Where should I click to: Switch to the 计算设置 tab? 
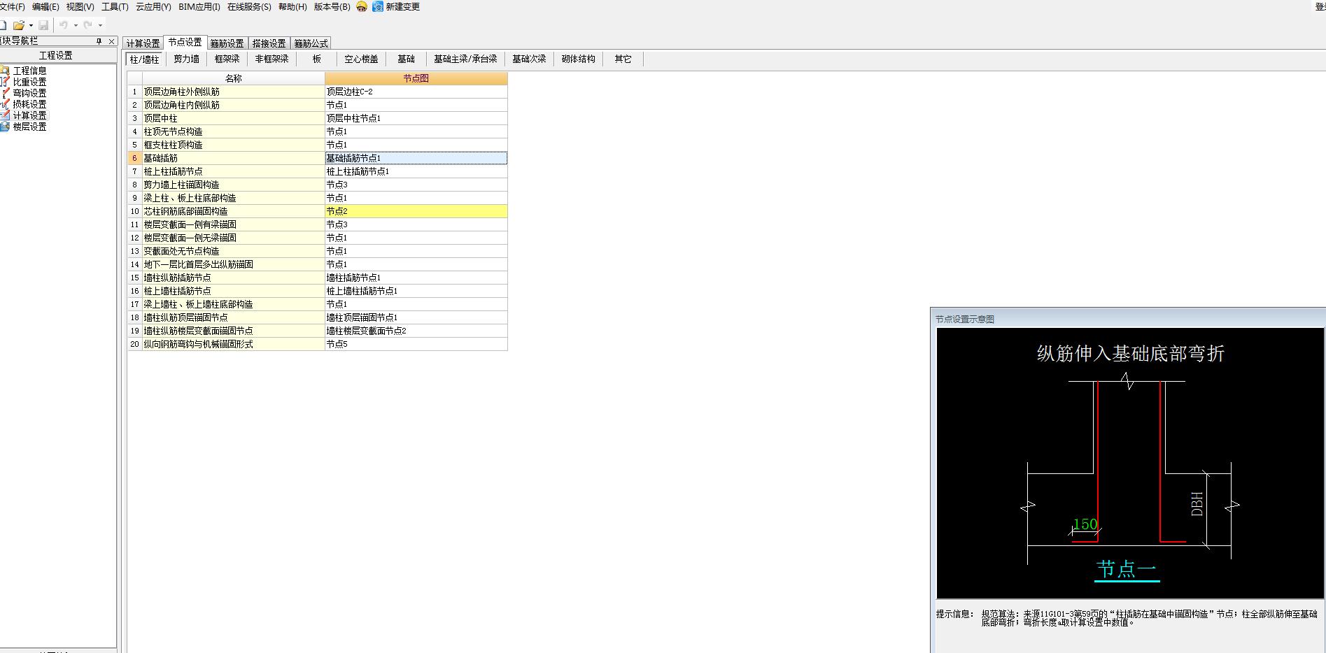pyautogui.click(x=143, y=43)
